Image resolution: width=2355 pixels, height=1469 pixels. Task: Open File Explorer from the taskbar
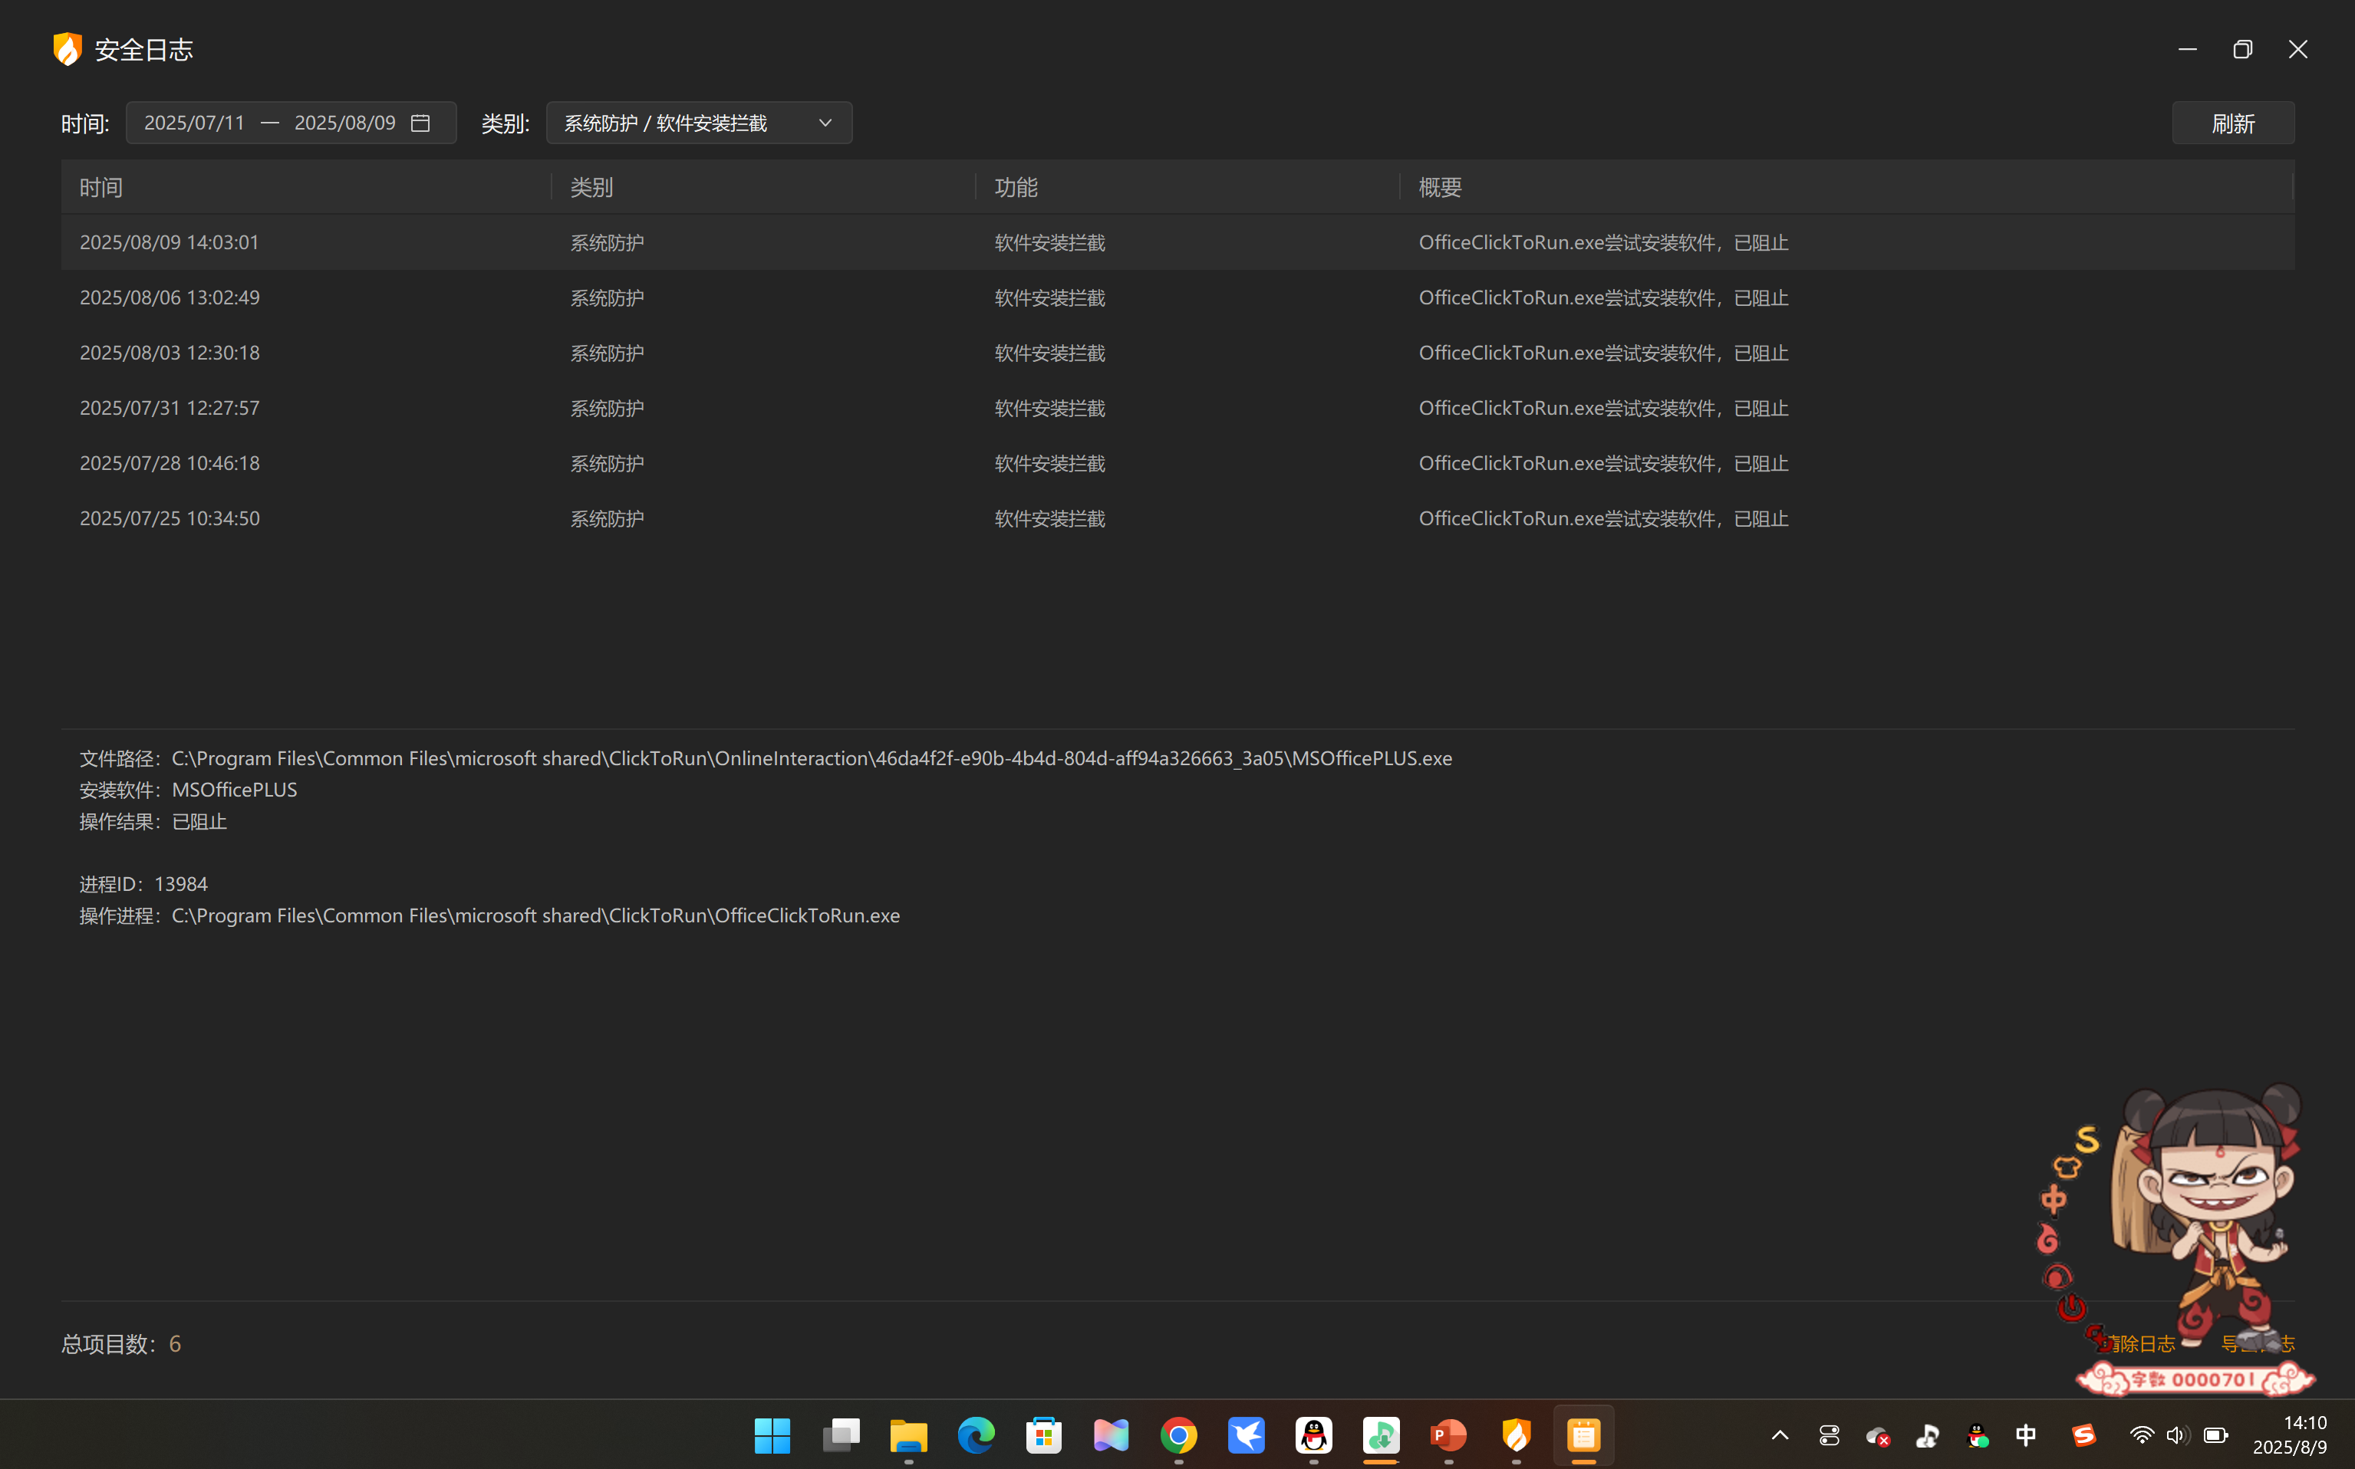[909, 1435]
